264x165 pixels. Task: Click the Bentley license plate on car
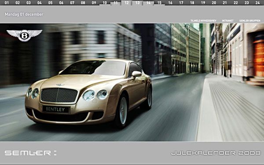tap(55, 109)
